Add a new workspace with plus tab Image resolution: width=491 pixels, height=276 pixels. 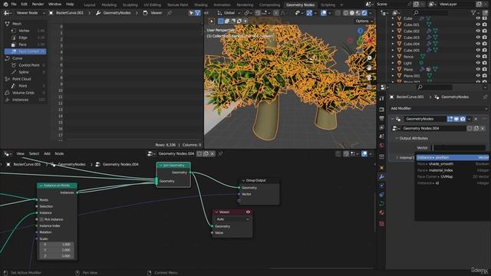click(x=341, y=5)
